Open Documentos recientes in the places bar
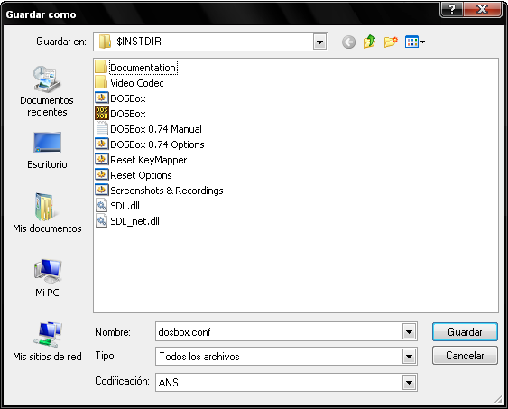508x409 pixels. tap(47, 91)
